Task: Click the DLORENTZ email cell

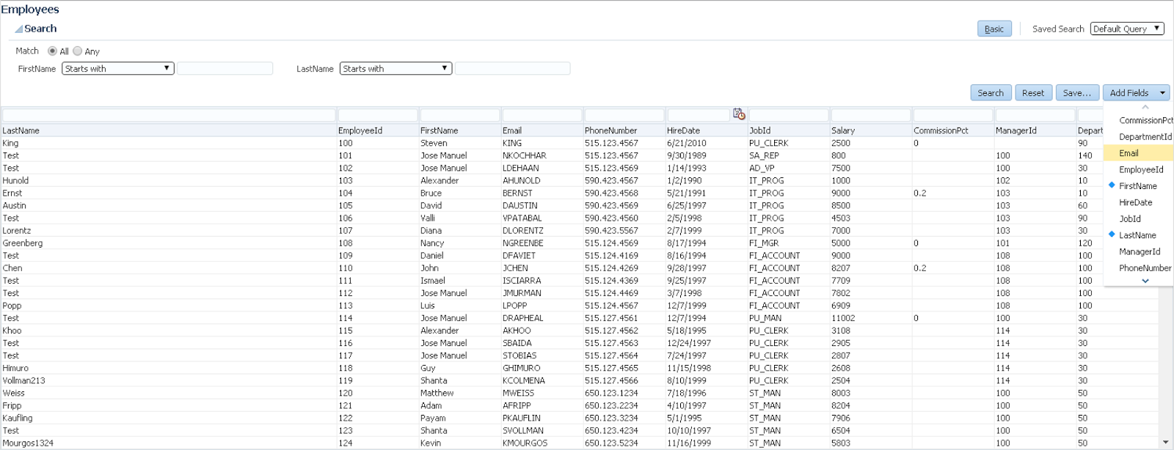Action: (542, 231)
